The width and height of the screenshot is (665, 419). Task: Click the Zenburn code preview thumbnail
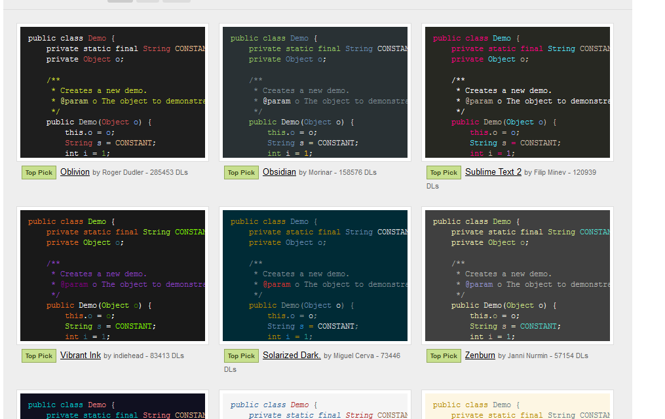click(518, 276)
